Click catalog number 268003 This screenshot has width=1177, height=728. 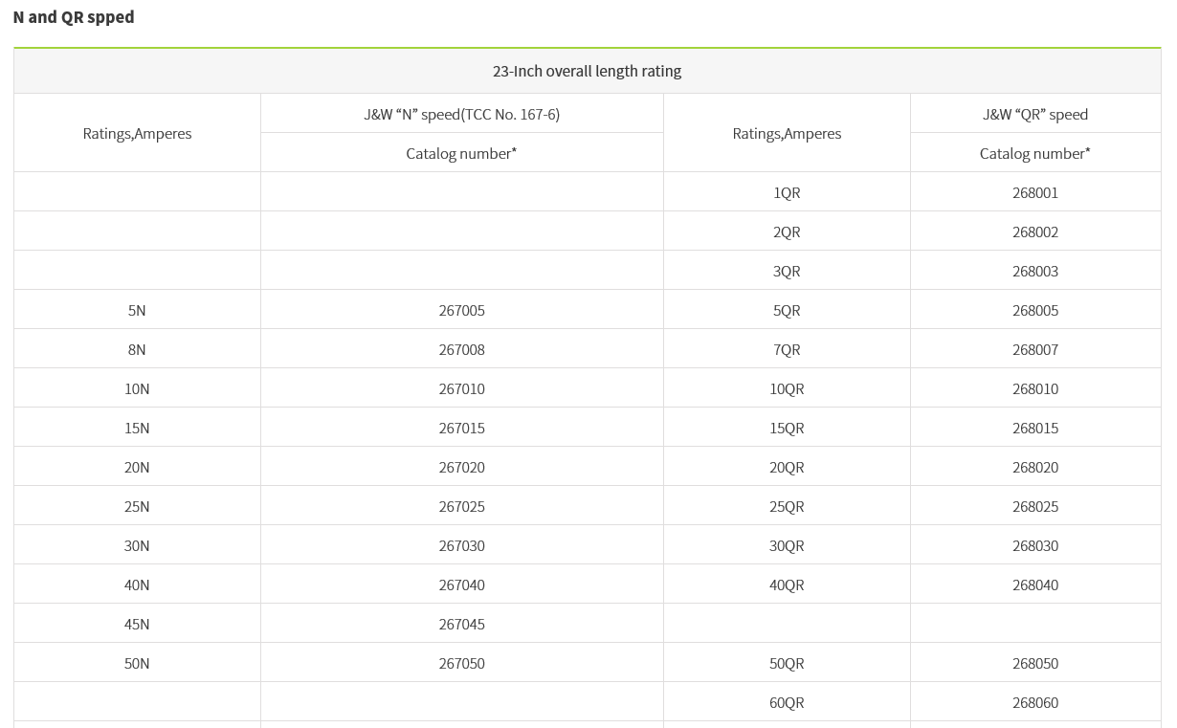[1034, 271]
